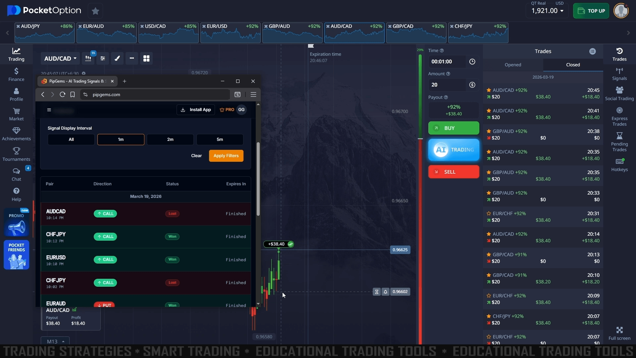Open the Hotkeys right sidebar item
The width and height of the screenshot is (636, 358).
pos(619,165)
